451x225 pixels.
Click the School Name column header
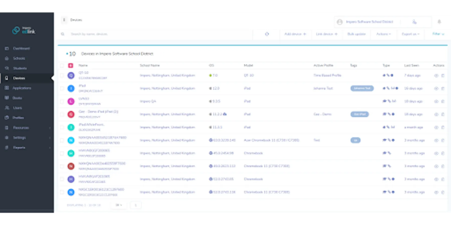[150, 65]
